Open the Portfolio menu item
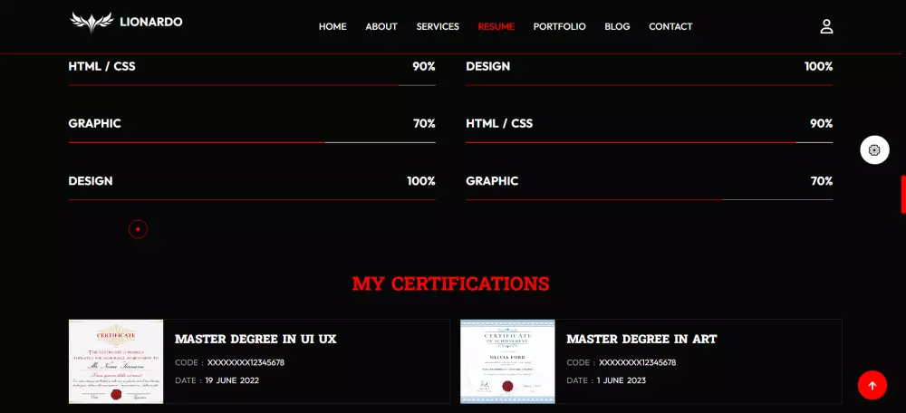 tap(559, 26)
